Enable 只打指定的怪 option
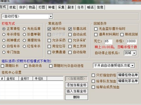The width and height of the screenshot is (141, 105). (x=93, y=75)
